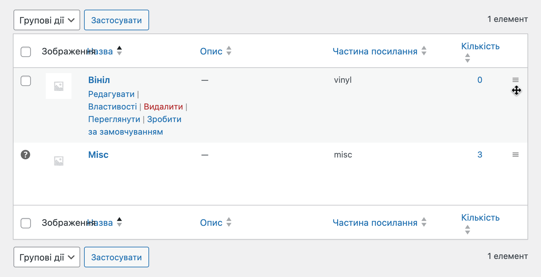Sort by Кількість in bottom footer

point(480,218)
